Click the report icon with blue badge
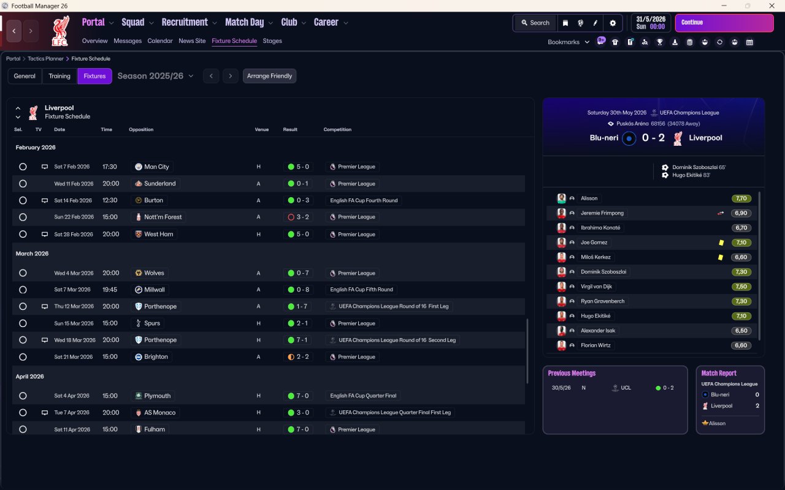 pos(630,42)
